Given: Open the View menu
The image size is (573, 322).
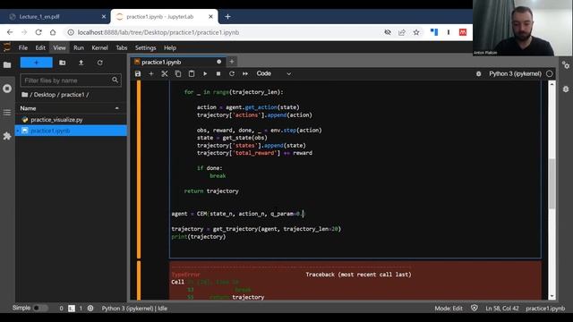Looking at the screenshot, I should pyautogui.click(x=59, y=47).
